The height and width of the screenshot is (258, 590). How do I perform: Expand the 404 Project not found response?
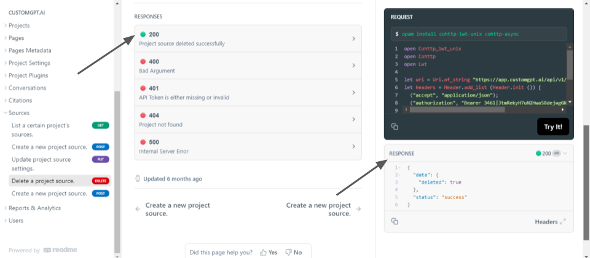248,120
